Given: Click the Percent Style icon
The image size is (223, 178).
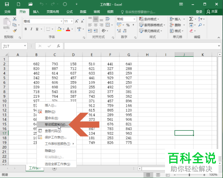Looking at the screenshot, I should point(128,25).
